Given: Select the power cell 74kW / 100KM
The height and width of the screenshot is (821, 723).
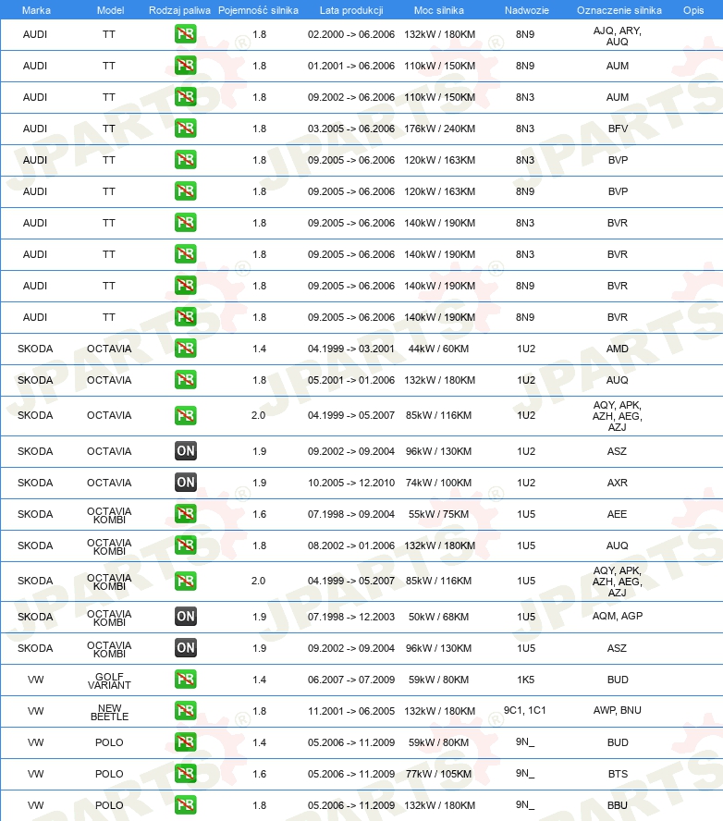Looking at the screenshot, I should click(x=439, y=483).
